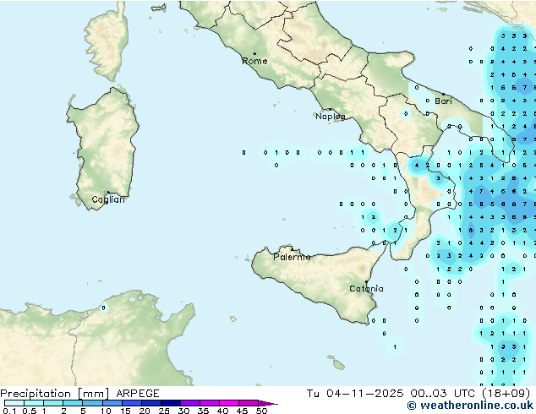Image resolution: width=536 pixels, height=414 pixels.
Task: Select the 00..03 UTC time range
Action: 443,394
